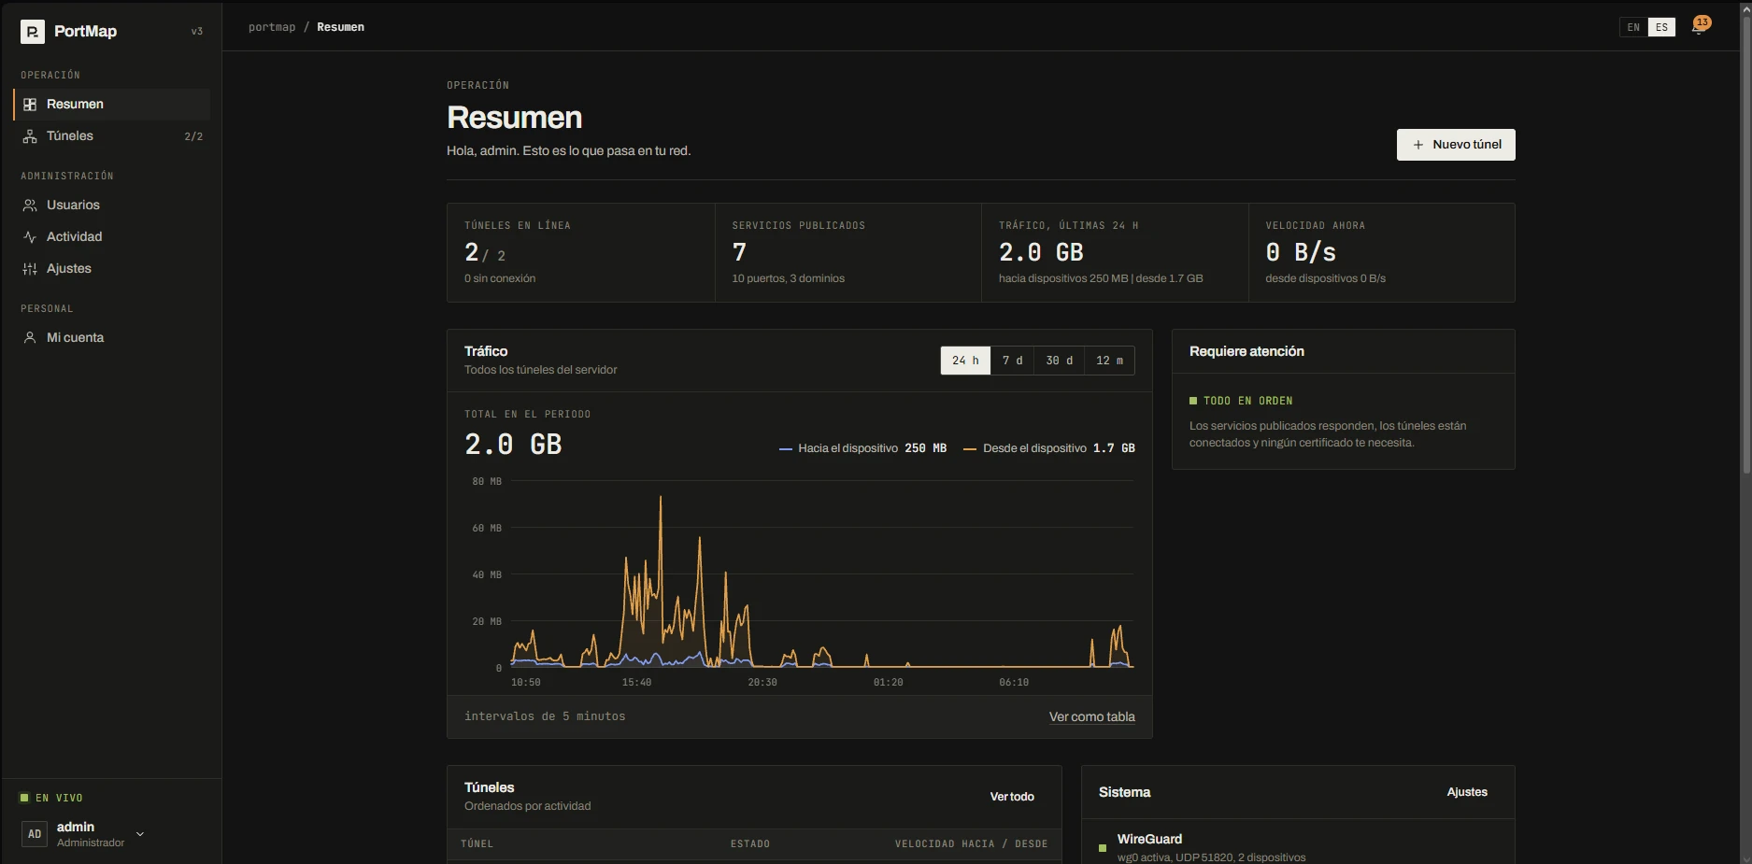Click the WireGuard system row
The height and width of the screenshot is (864, 1752).
coord(1298,847)
